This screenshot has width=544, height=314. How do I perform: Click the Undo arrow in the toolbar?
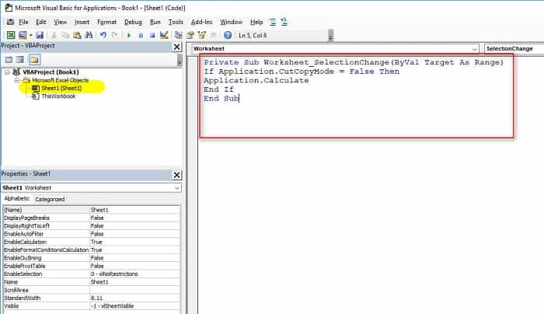(103, 35)
